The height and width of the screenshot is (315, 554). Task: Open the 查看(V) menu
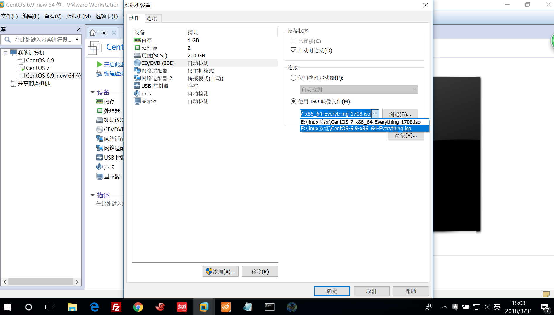click(x=53, y=16)
